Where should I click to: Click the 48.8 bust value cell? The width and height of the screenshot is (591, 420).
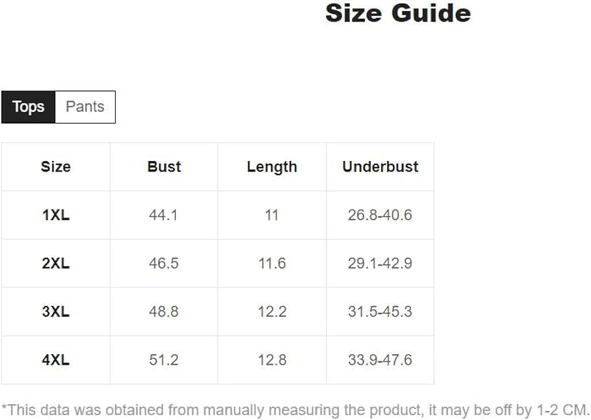click(x=164, y=311)
